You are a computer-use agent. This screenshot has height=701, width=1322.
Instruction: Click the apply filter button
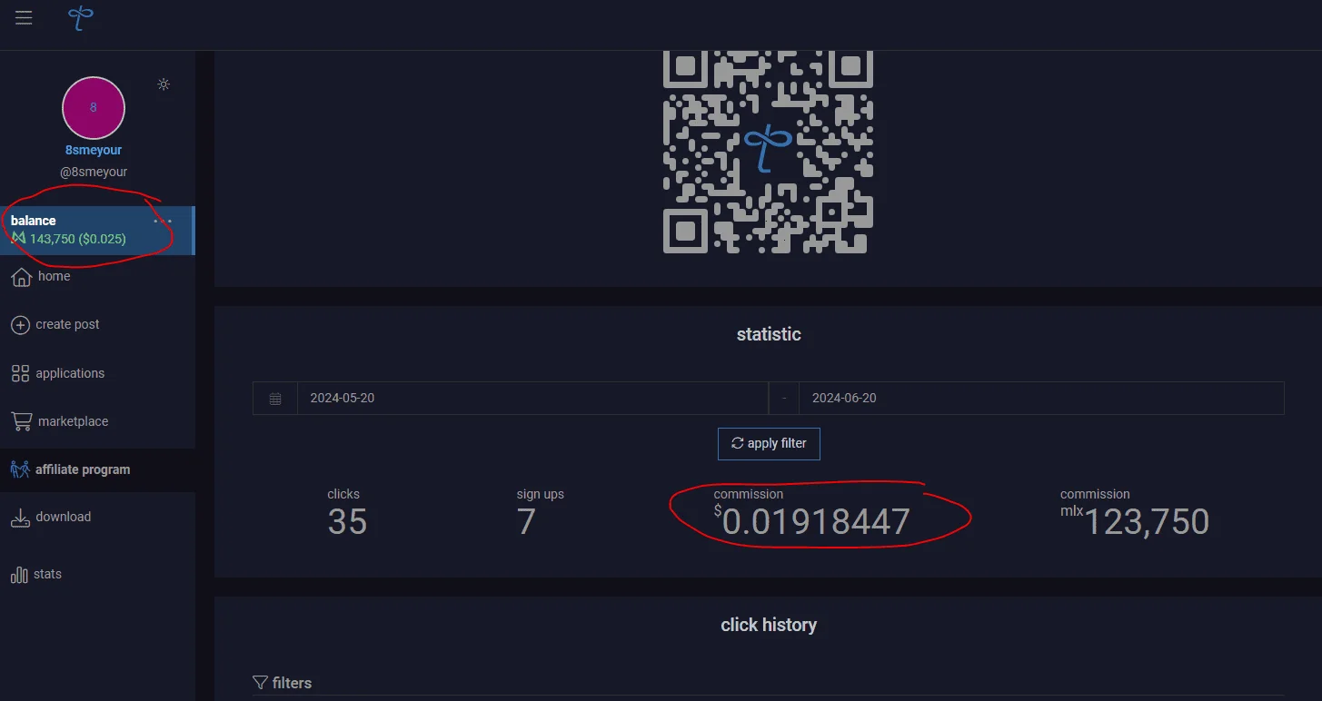click(769, 443)
